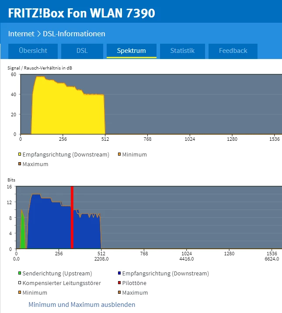282x313 pixels.
Task: Click Maximum legend swatch under Bits chart
Action: (119, 292)
